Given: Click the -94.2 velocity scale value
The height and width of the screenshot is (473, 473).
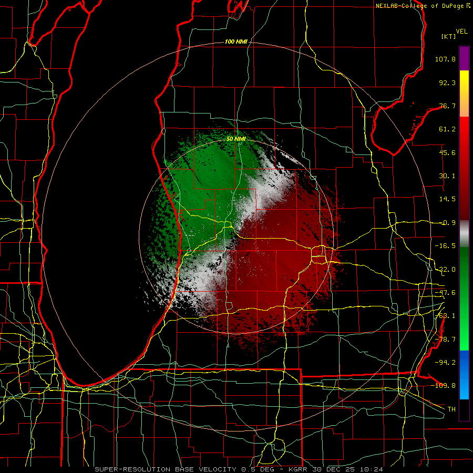Looking at the screenshot, I should point(445,363).
